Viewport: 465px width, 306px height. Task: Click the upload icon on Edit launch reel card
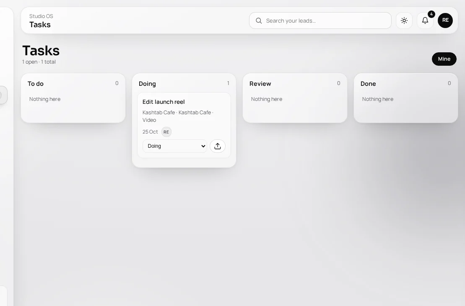tap(217, 146)
